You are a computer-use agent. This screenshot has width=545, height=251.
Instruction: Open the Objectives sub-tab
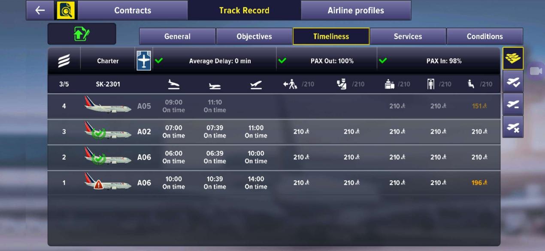click(x=254, y=36)
